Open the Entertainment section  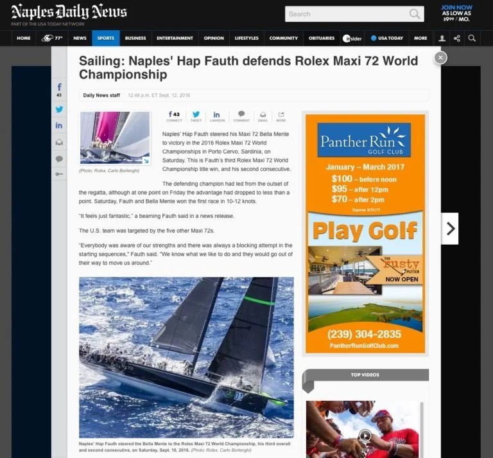[x=175, y=38]
